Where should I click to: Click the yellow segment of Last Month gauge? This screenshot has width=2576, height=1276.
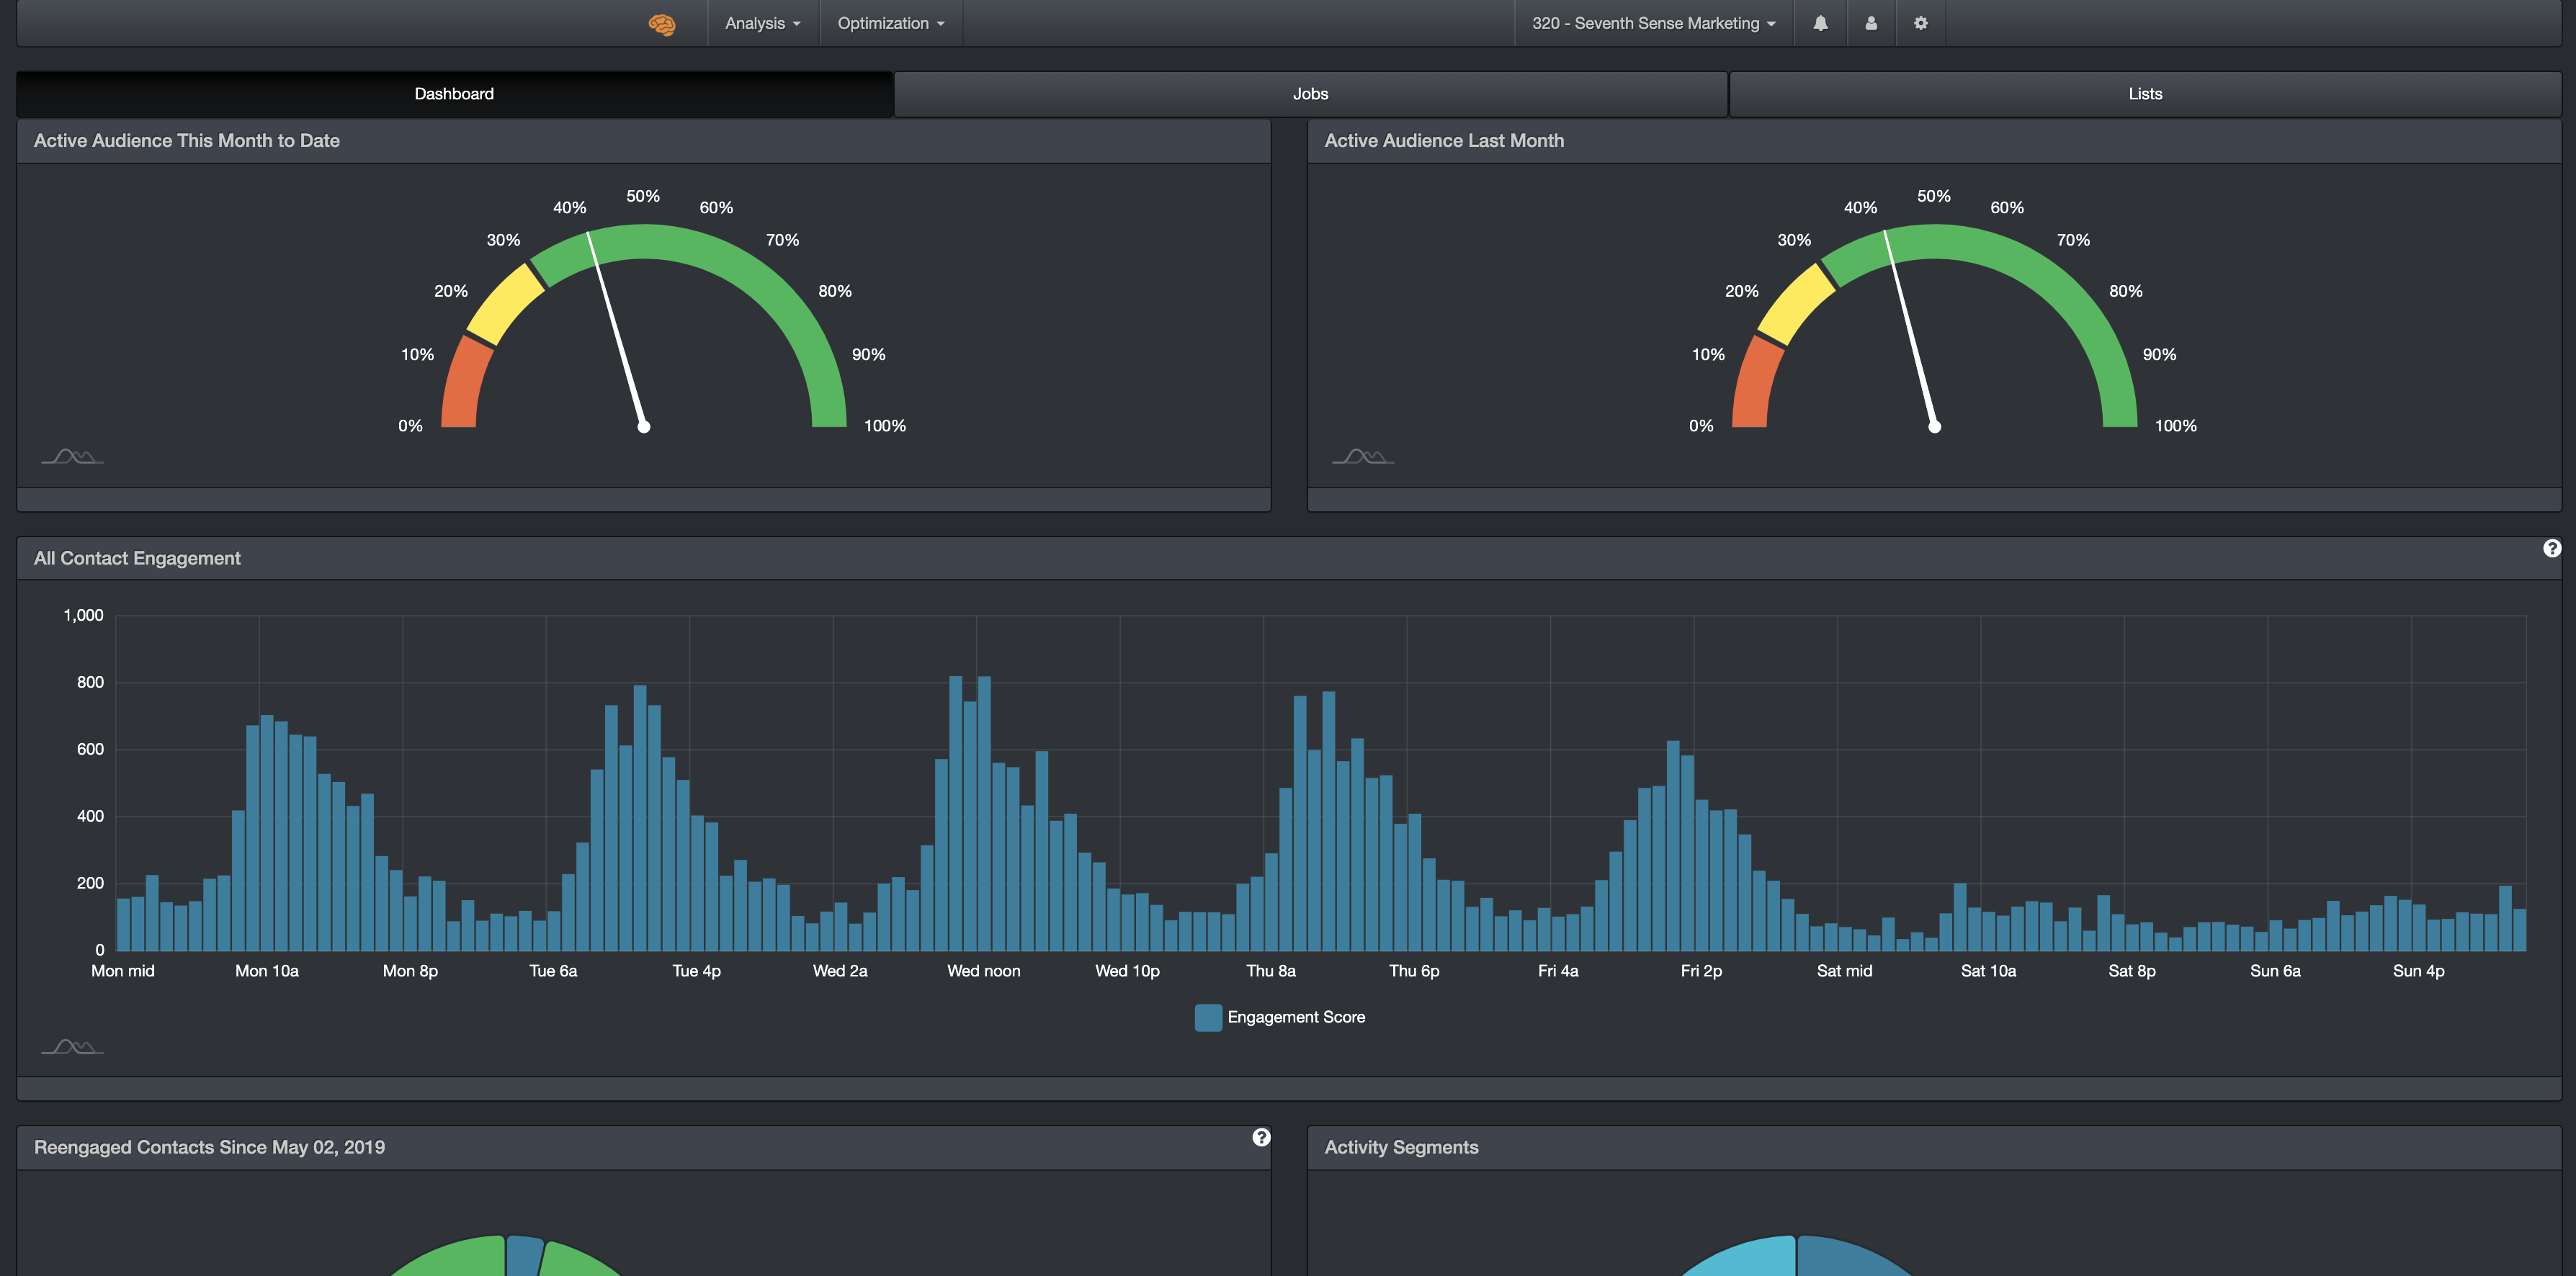click(x=1795, y=305)
